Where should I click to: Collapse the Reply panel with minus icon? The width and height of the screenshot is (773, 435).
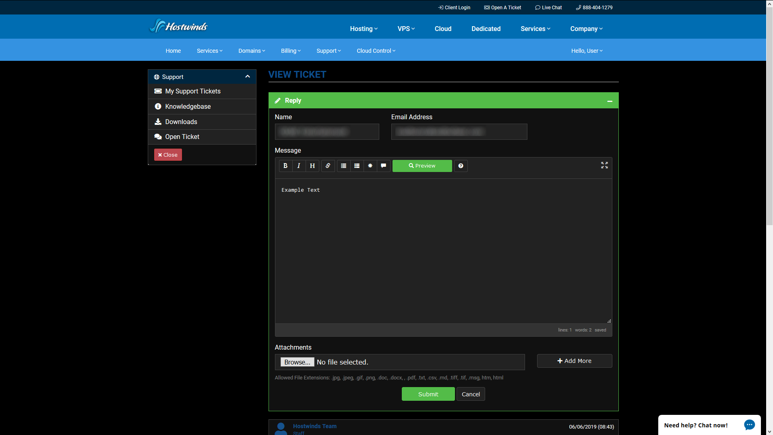point(610,101)
